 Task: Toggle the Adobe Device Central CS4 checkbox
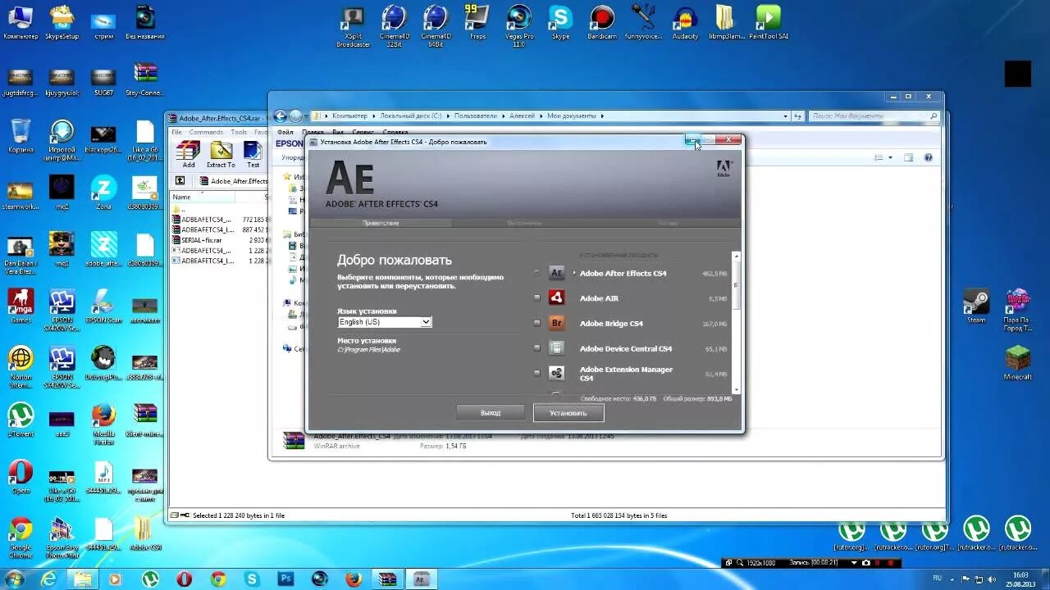click(x=537, y=348)
